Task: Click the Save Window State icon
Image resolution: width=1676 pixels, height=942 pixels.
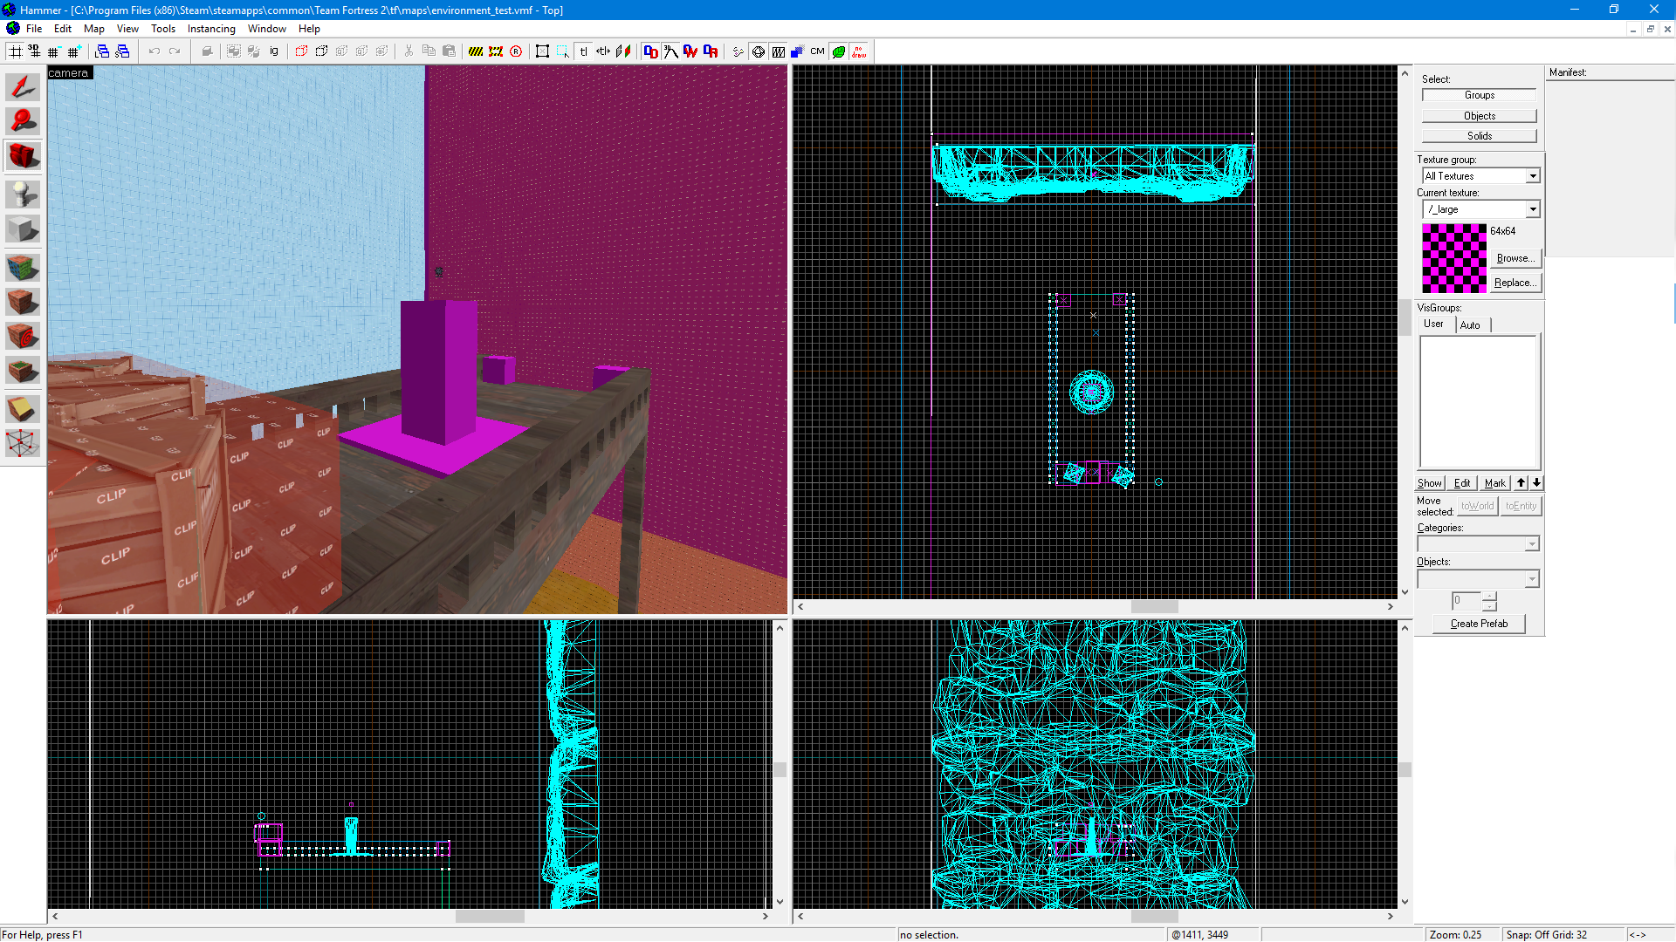Action: point(122,51)
